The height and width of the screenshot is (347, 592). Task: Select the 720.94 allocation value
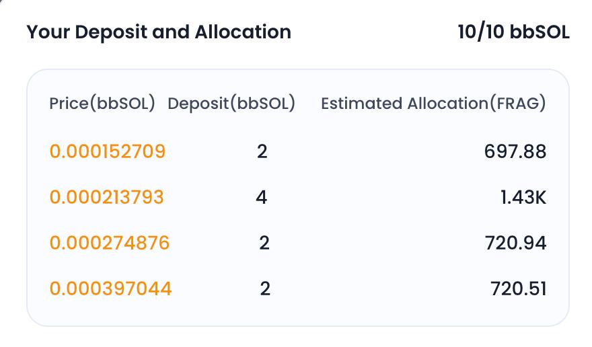coord(515,242)
